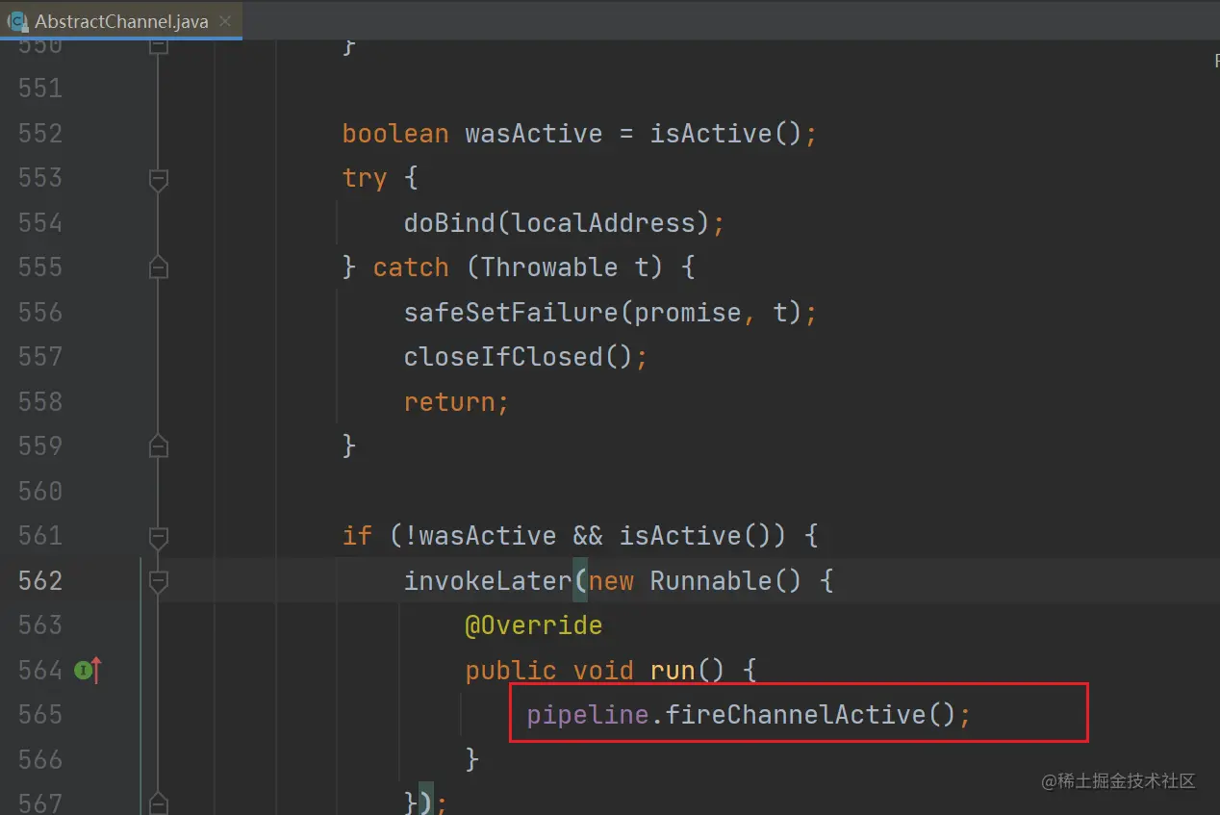Click the invokeLater method call
This screenshot has width=1220, height=815.
488,580
